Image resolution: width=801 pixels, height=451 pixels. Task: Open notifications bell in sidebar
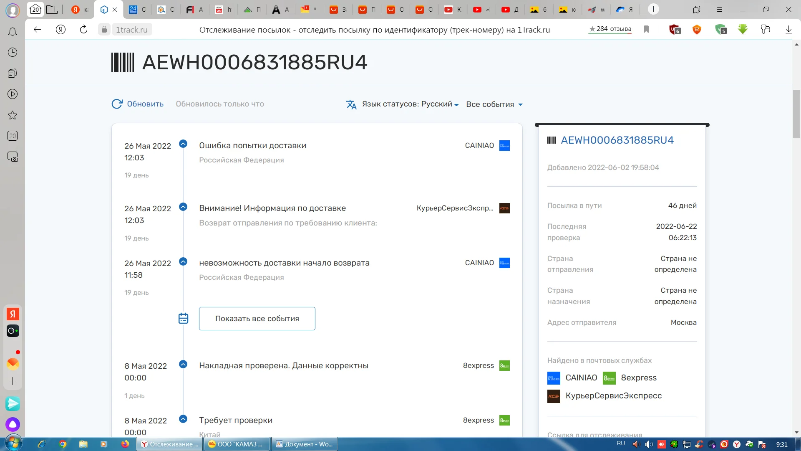(x=13, y=32)
